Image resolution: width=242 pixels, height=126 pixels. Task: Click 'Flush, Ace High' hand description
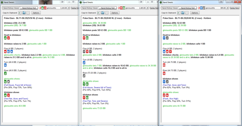tap(170, 99)
